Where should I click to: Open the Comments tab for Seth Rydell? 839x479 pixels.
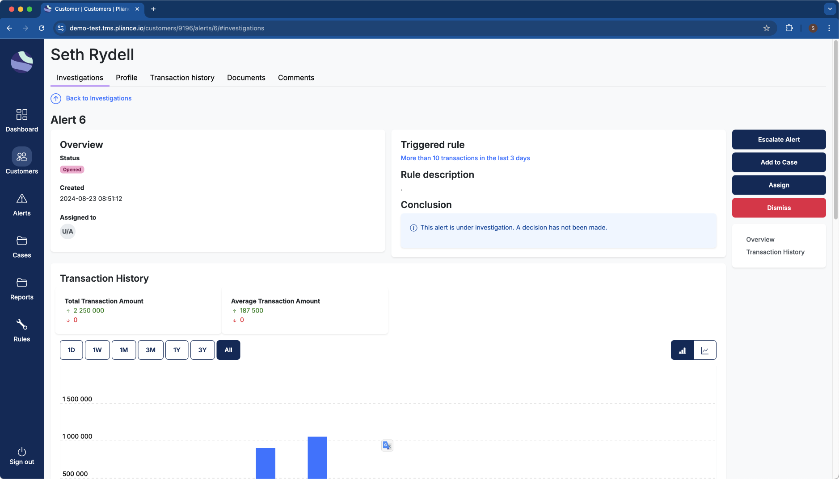pos(296,78)
